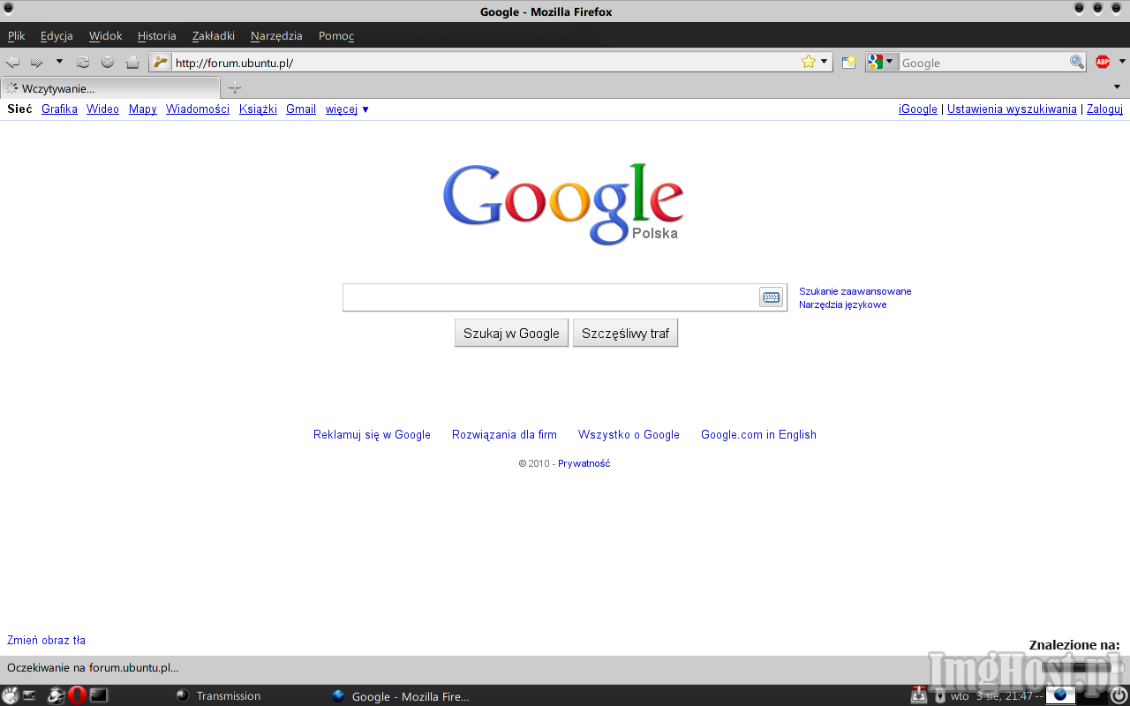The width and height of the screenshot is (1130, 706).
Task: Click the window menu button in title bar
Action: (x=9, y=8)
